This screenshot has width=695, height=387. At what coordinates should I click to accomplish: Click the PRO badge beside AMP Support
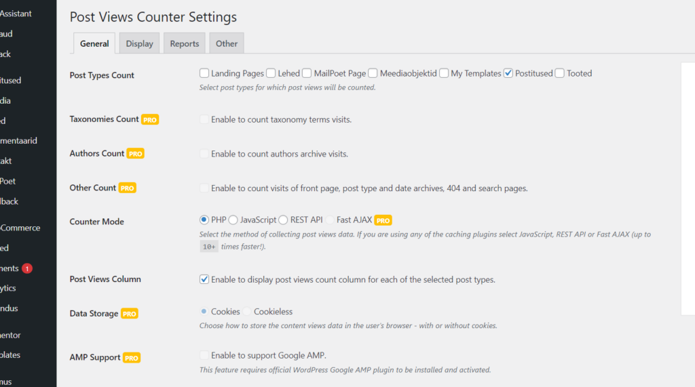point(132,358)
